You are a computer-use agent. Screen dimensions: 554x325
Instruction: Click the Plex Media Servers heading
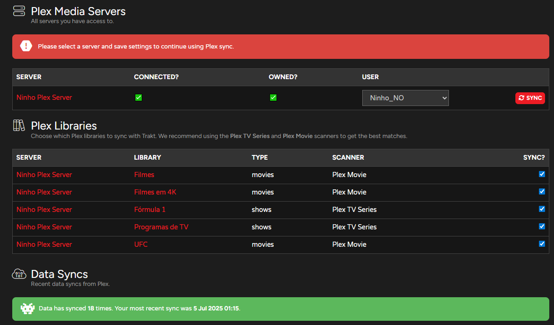pos(78,11)
